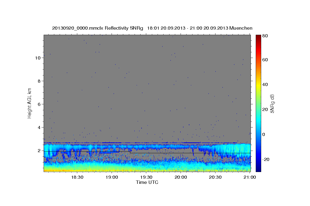Click the height tick label 2
The width and height of the screenshot is (310, 206).
point(39,151)
